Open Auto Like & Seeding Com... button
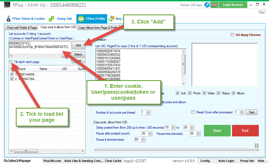 [84, 161]
